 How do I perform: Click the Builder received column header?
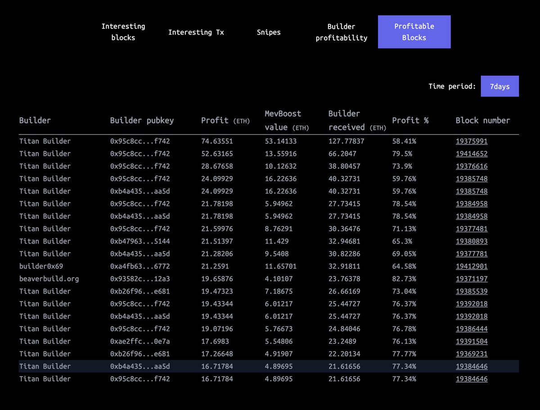click(x=357, y=120)
